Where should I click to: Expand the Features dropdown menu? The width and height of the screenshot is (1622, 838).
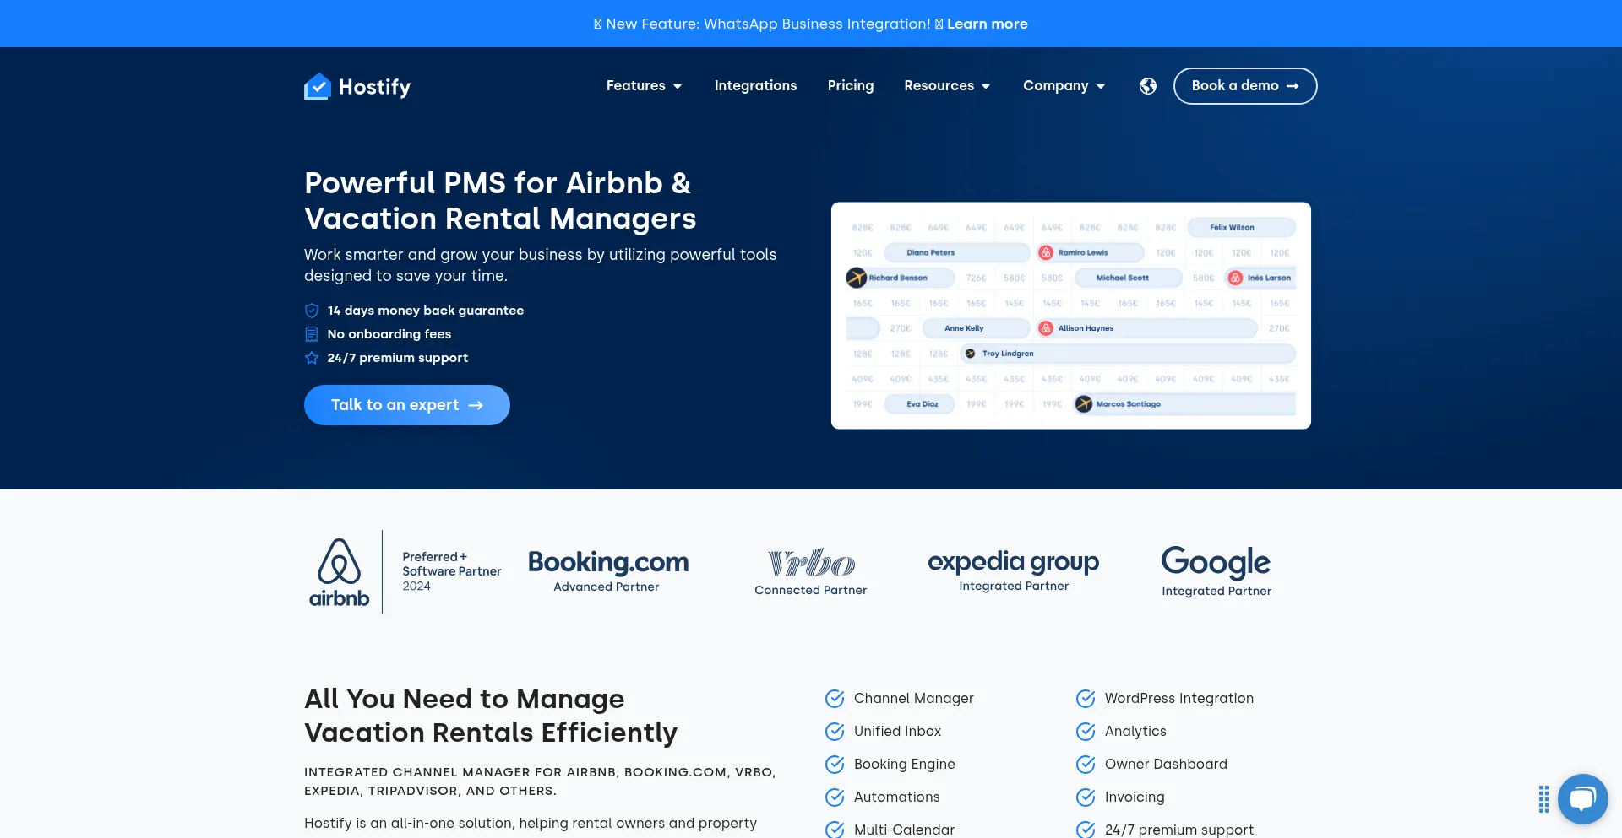tap(644, 86)
